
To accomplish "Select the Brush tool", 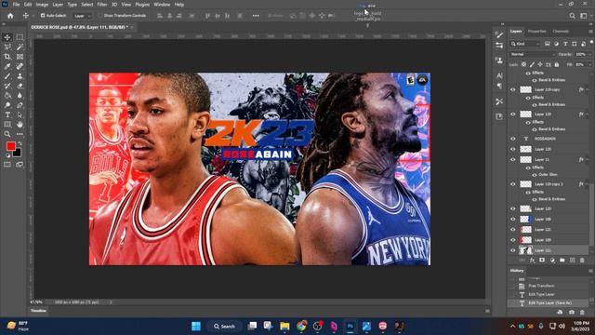I will [7, 76].
